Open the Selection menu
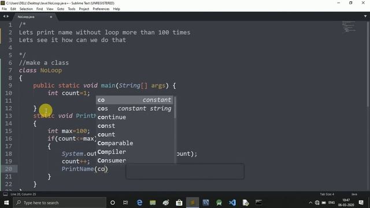The width and height of the screenshot is (370, 208). 26,9
